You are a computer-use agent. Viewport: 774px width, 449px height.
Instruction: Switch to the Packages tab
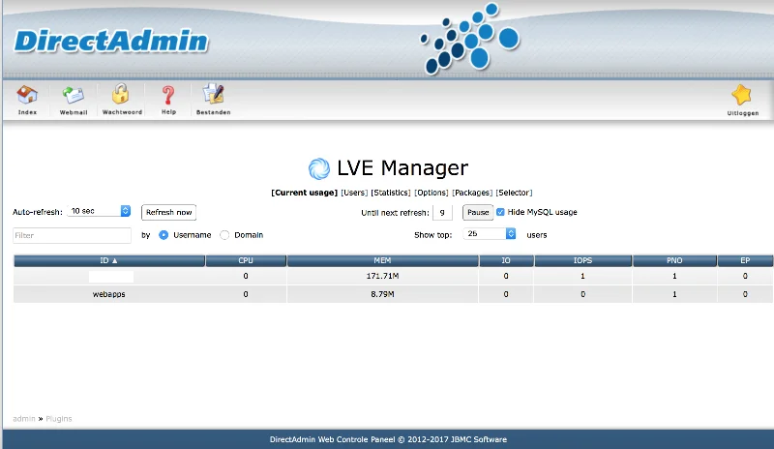coord(472,193)
